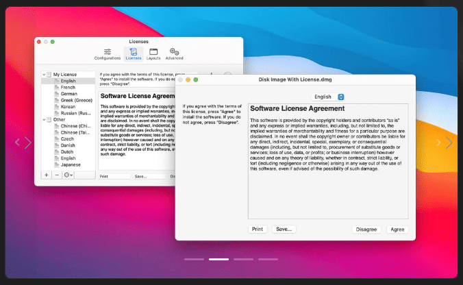Click the Disagree button
Viewport: 463px width, 285px height.
click(x=366, y=230)
